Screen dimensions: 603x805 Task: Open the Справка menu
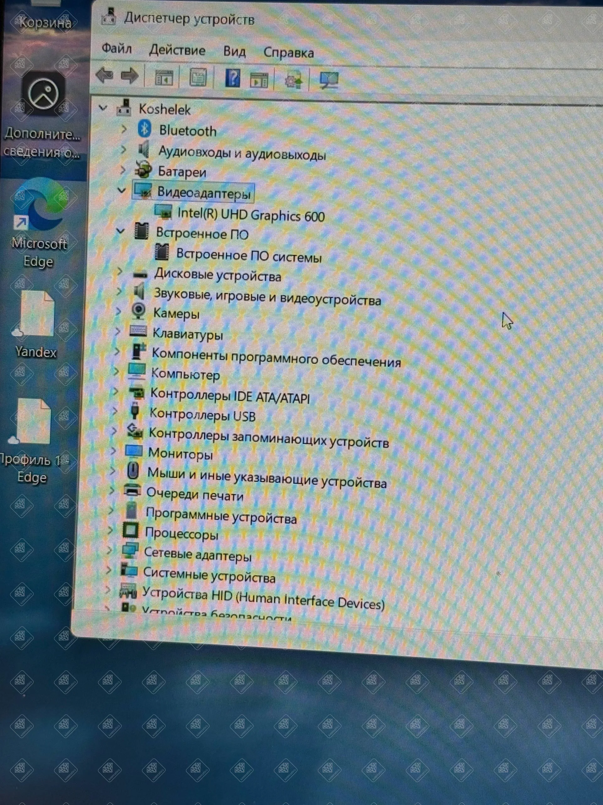point(288,53)
